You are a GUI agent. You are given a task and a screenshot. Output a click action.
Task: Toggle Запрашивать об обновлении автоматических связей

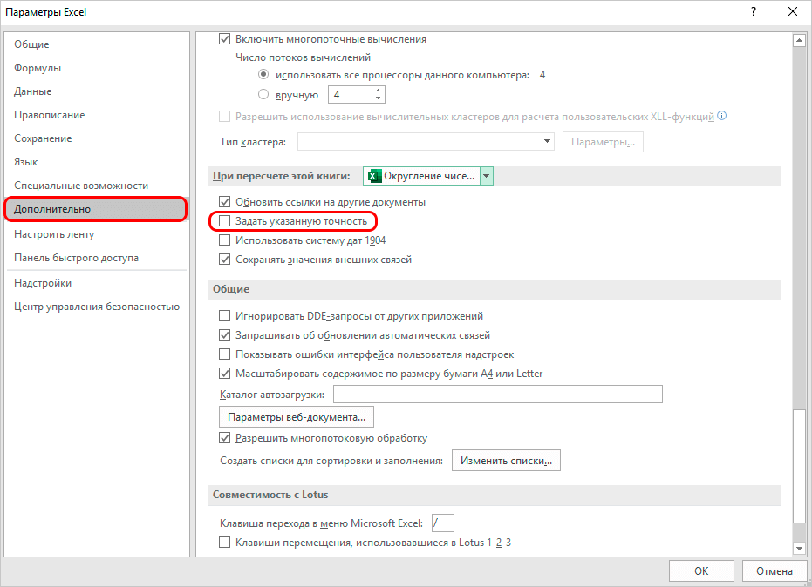(x=224, y=335)
